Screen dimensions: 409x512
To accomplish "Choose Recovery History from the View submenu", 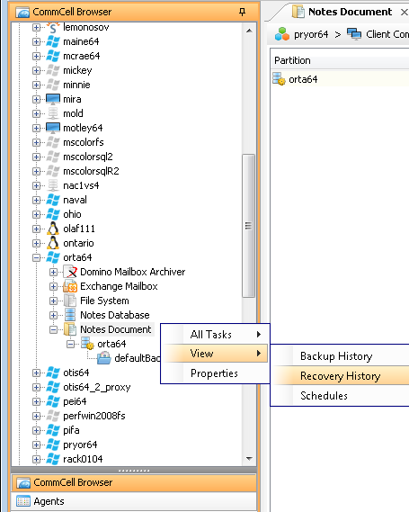I will point(340,376).
